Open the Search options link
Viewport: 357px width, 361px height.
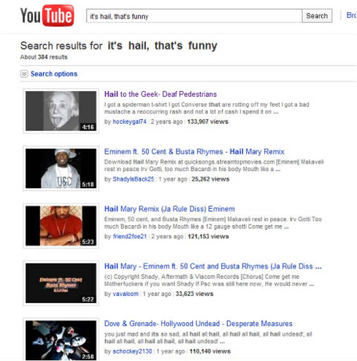click(x=54, y=74)
